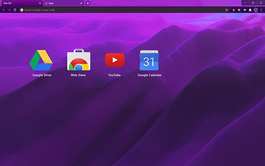
Task: Open the Google Drive app icon
Action: click(x=41, y=60)
